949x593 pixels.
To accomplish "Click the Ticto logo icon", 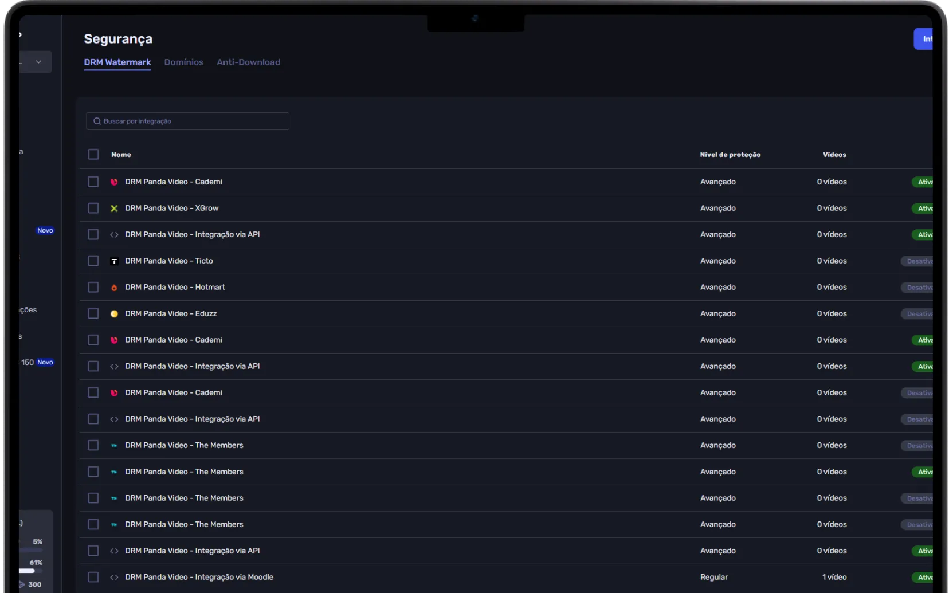I will point(114,261).
